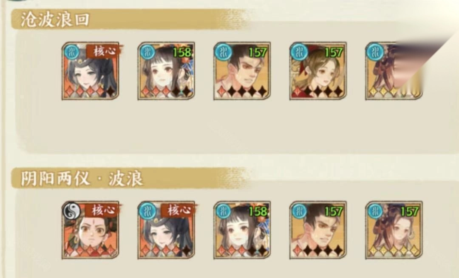The height and width of the screenshot is (278, 459).
Task: Click the level 158 girl in 沧波浪回
Action: (166, 71)
